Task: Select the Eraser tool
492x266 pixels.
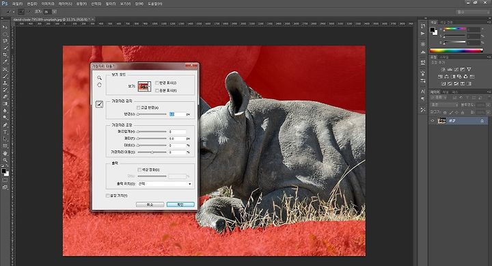Action: pos(5,96)
